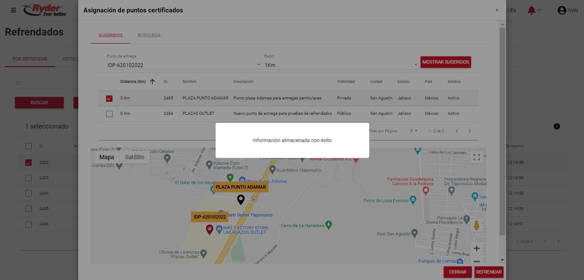Viewport: 584px width, 280px height.
Task: Switch map to Satélite view
Action: (x=134, y=157)
